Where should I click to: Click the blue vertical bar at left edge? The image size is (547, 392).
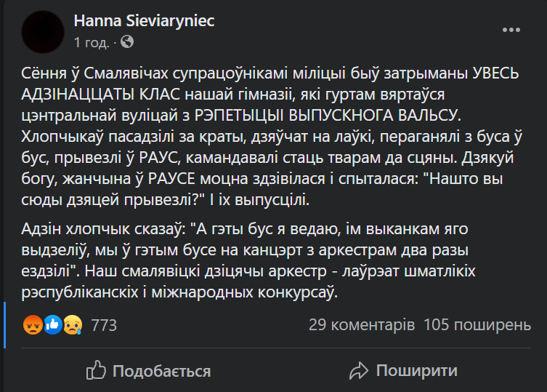tap(4, 325)
